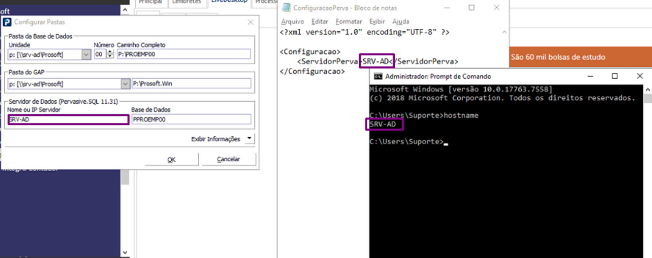The height and width of the screenshot is (258, 652).
Task: Maximize the Prompt de Comando window
Action: [x=615, y=76]
